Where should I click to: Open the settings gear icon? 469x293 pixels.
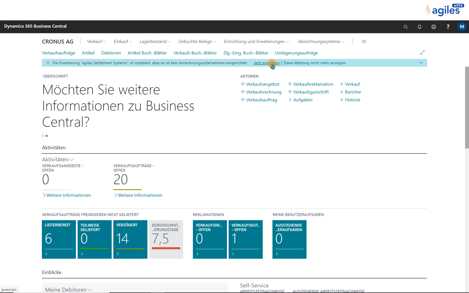[434, 27]
